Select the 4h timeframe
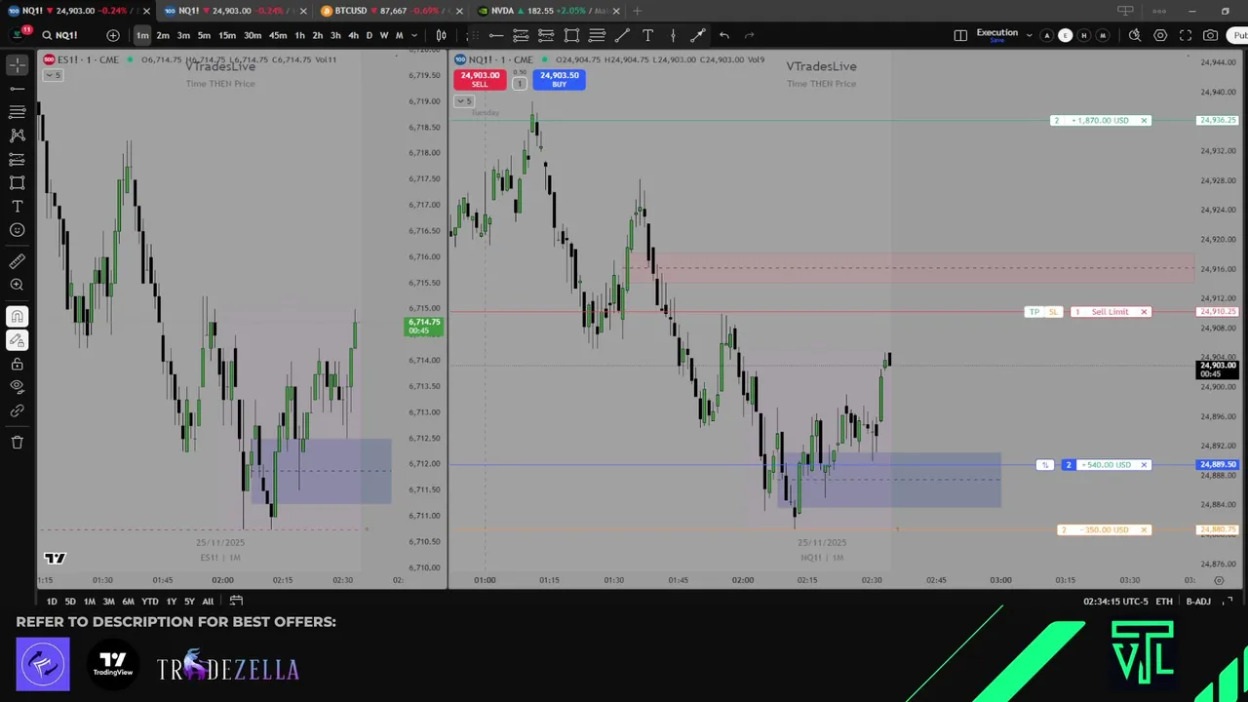 click(x=353, y=35)
